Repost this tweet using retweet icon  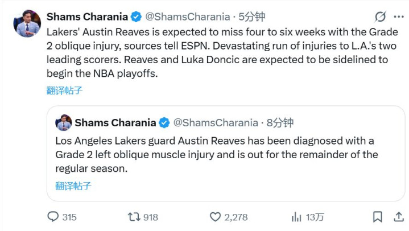(134, 217)
